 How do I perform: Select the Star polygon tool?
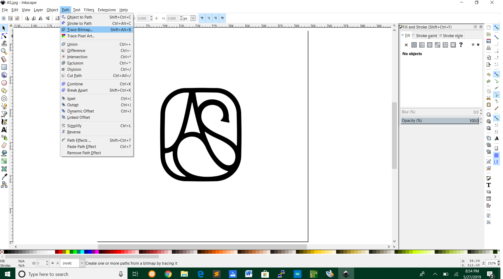pos(4,91)
